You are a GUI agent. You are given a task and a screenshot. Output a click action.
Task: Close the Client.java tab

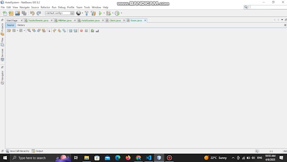tap(124, 21)
